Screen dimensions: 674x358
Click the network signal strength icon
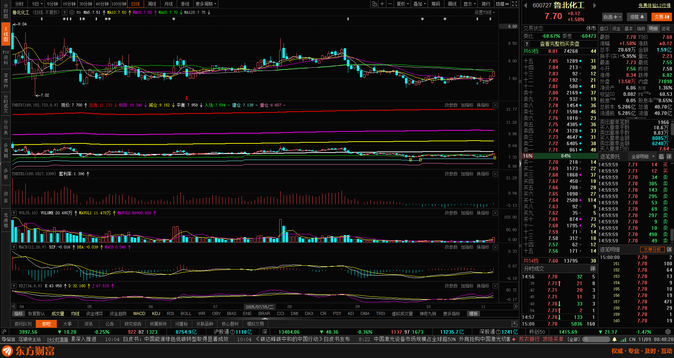coord(623,339)
